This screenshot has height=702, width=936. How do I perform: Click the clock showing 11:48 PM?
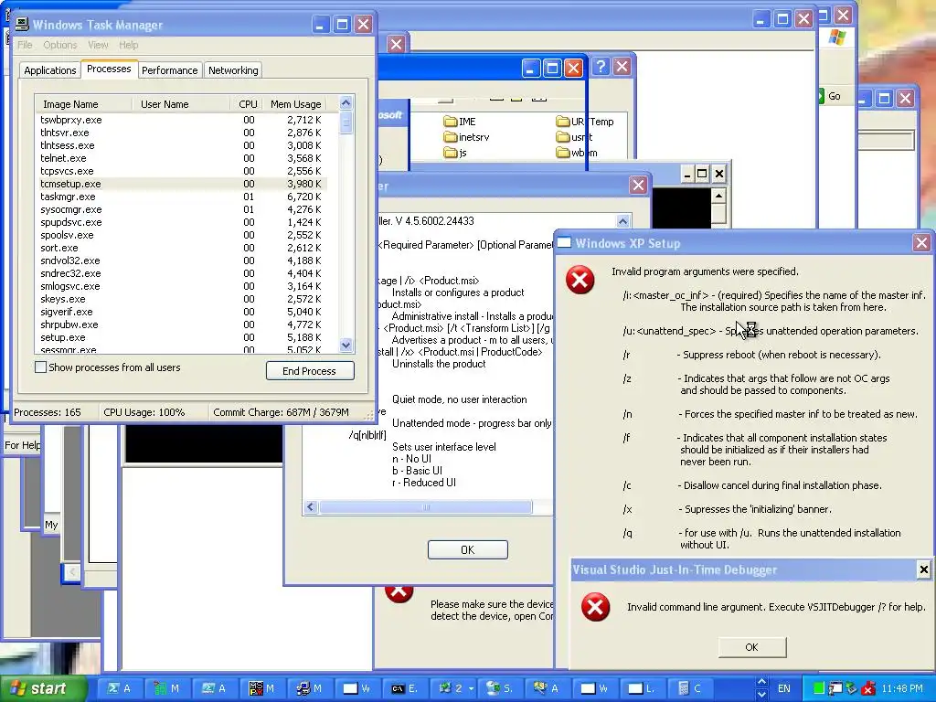902,688
